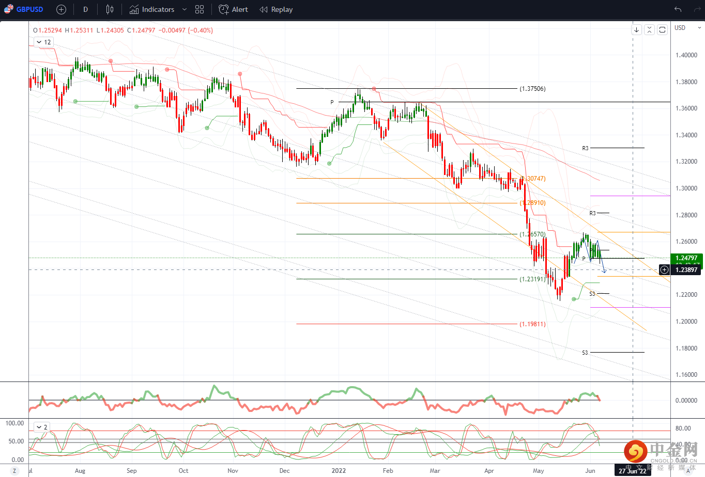Open the candlestick chart type icon

point(110,9)
